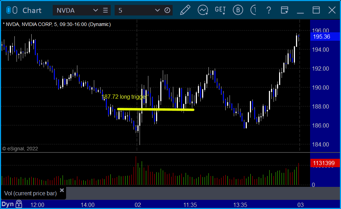Click the '187.72 long trigger' annotation text
The width and height of the screenshot is (341, 209).
click(x=124, y=97)
